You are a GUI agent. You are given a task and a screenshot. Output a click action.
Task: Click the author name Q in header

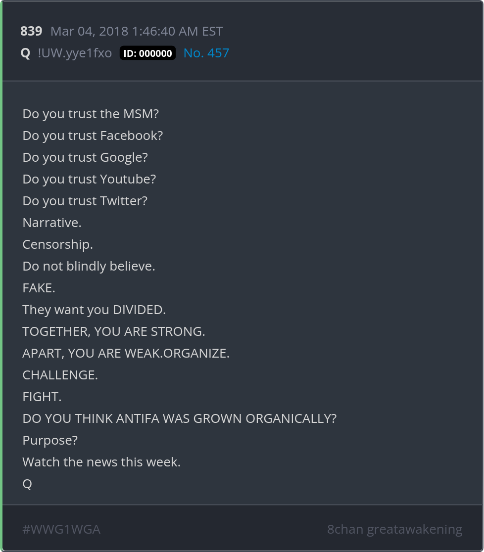[x=25, y=53]
